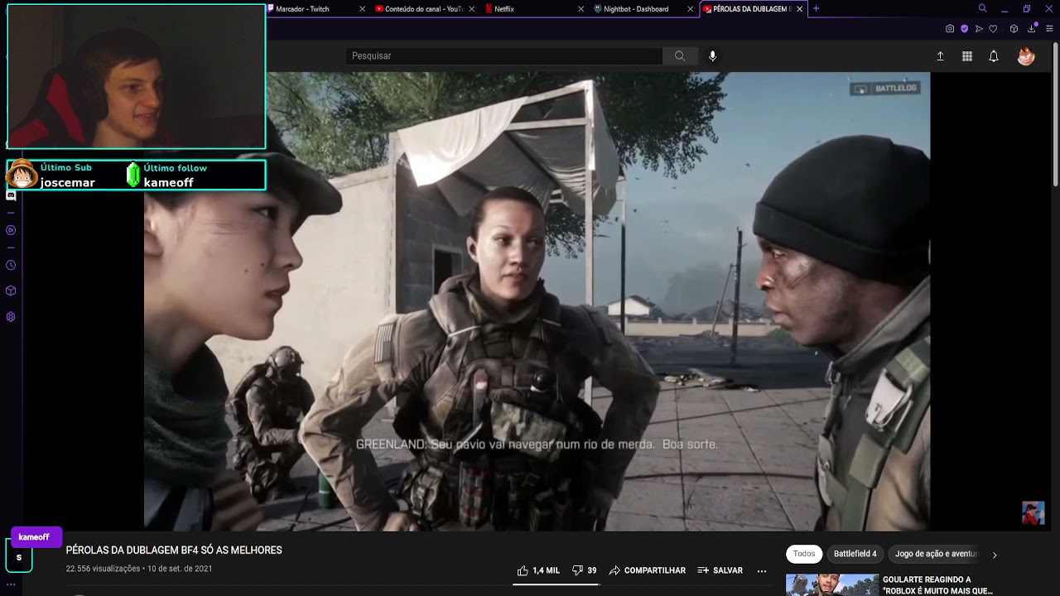Screen dimensions: 1060x596
Task: Click the purple shield ad-blocker icon
Action: [964, 29]
